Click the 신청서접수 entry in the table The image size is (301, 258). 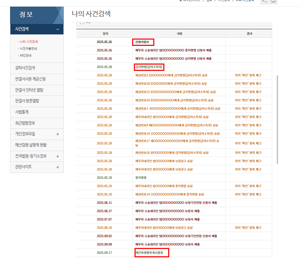click(143, 42)
